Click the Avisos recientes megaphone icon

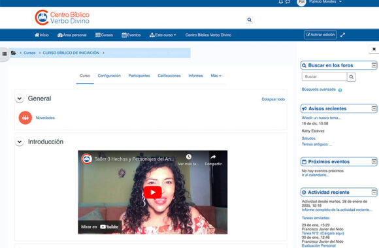(305, 109)
